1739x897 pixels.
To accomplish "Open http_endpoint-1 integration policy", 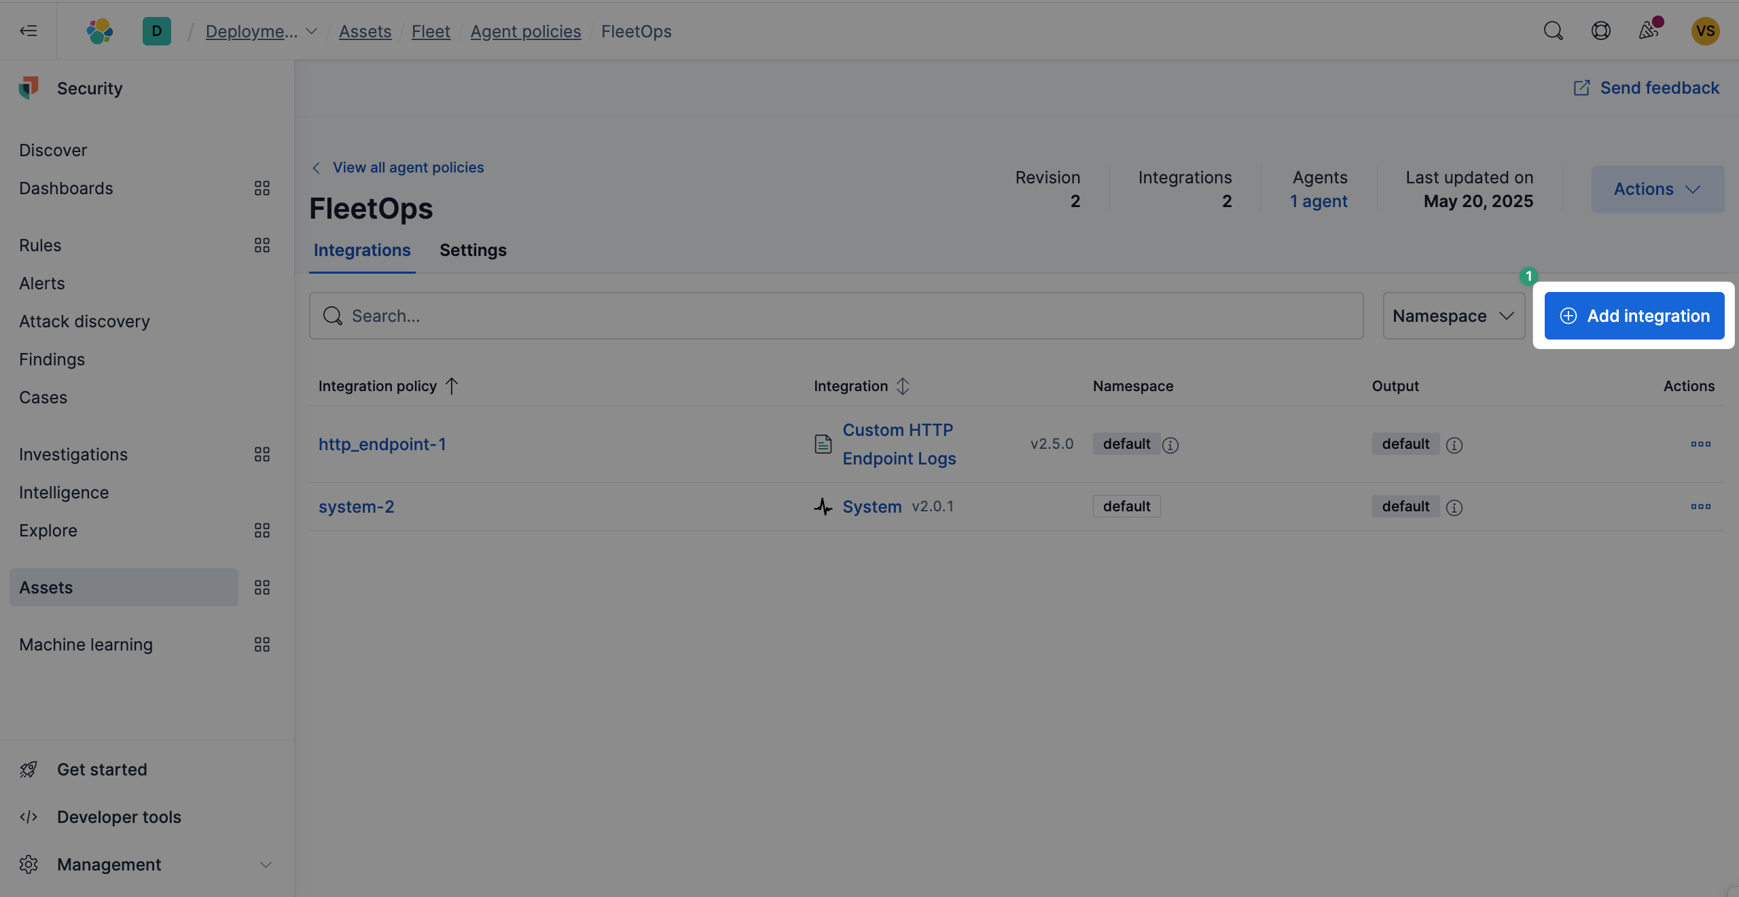I will tap(382, 444).
